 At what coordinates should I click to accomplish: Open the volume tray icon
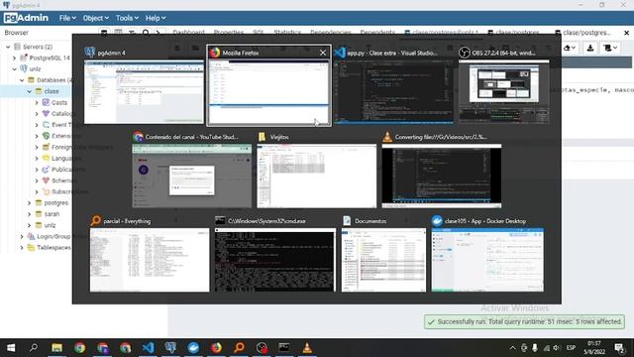[x=557, y=348]
